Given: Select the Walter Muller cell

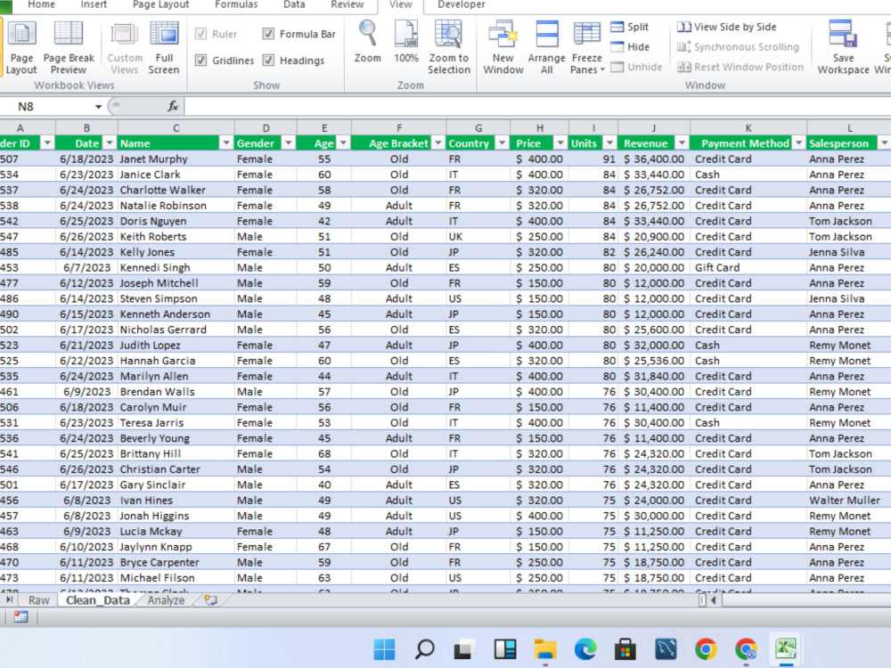Looking at the screenshot, I should click(848, 501).
